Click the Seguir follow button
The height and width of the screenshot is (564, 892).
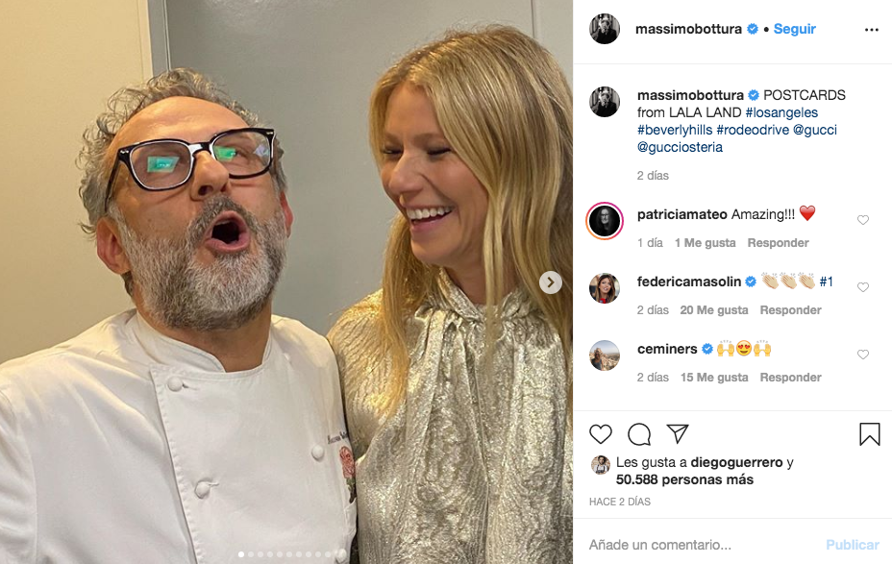tap(794, 29)
